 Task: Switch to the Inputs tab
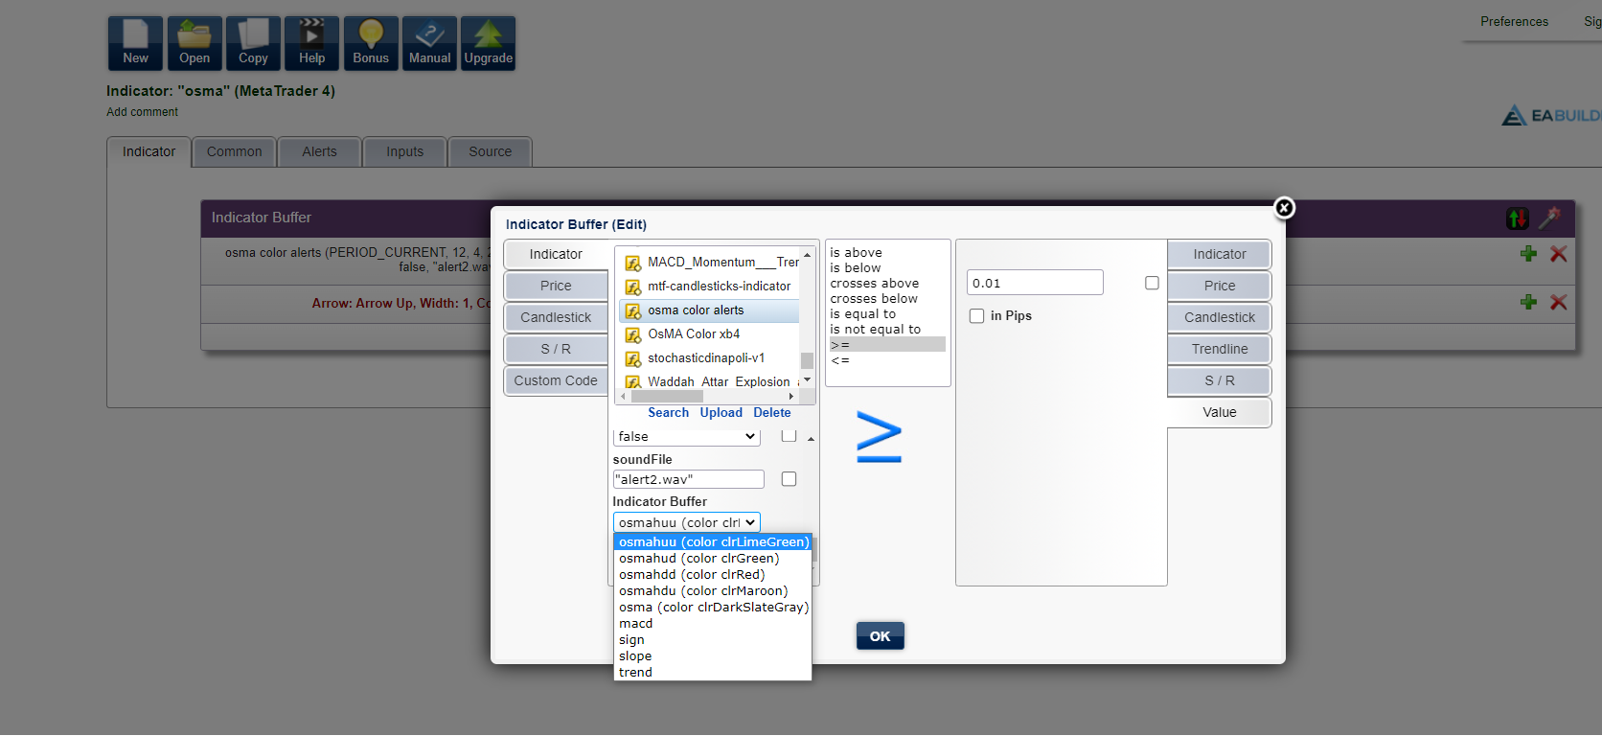pos(404,151)
